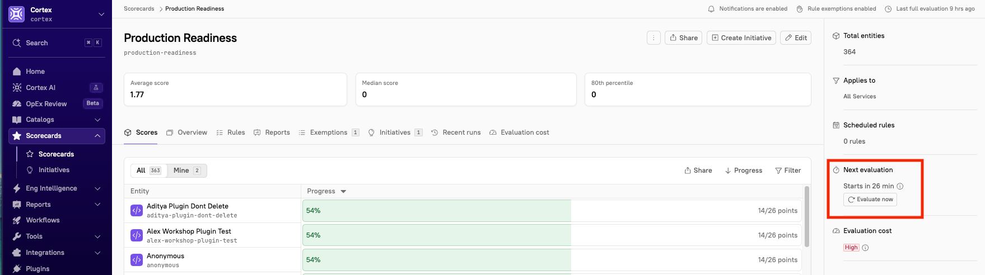Click the Anonymous service icon
This screenshot has width=985, height=275.
tap(137, 260)
